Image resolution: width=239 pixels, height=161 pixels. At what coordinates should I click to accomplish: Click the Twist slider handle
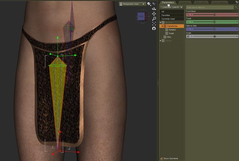(x=214, y=22)
